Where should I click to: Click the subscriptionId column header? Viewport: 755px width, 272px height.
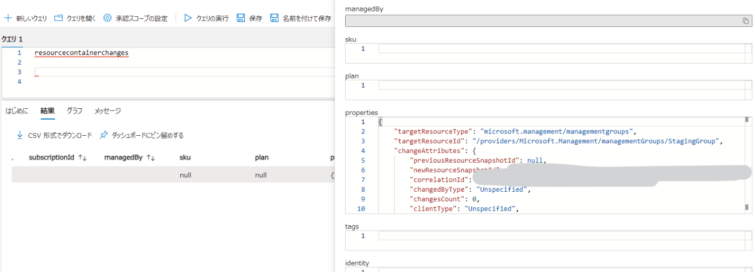[52, 158]
